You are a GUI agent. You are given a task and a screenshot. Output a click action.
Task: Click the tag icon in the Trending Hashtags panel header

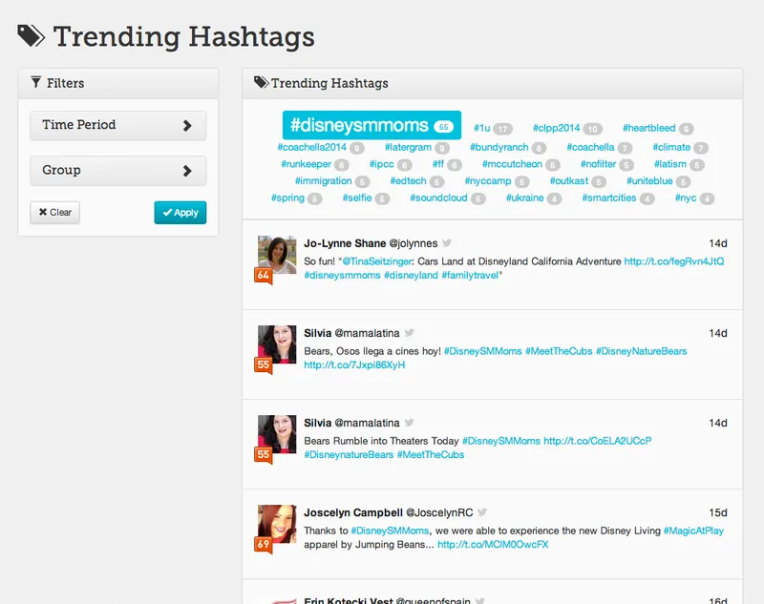tap(261, 82)
